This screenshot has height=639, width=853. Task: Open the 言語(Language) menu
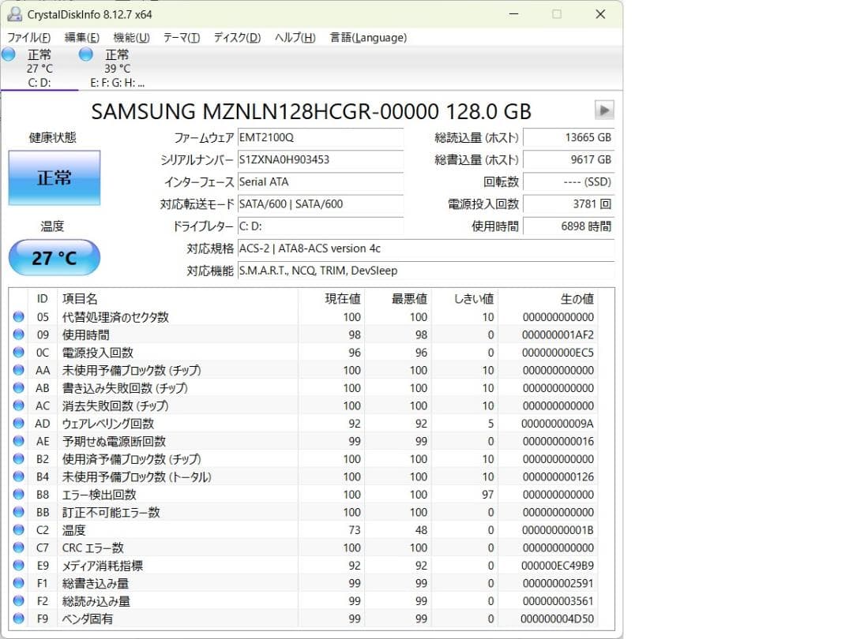(x=368, y=37)
